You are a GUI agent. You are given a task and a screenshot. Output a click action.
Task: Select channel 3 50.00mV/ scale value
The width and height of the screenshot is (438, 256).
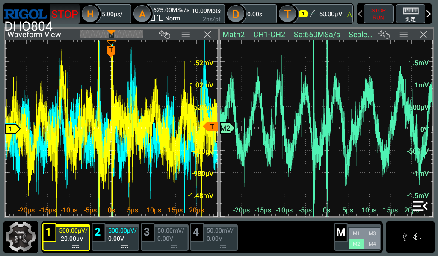pos(171,230)
